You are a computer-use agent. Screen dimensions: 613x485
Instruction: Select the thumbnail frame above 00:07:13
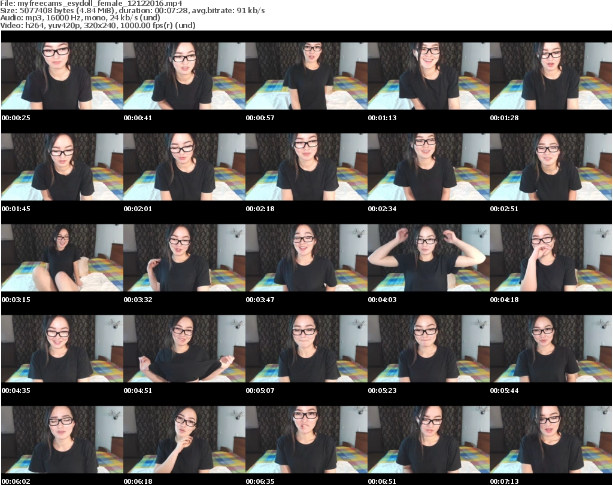[551, 440]
